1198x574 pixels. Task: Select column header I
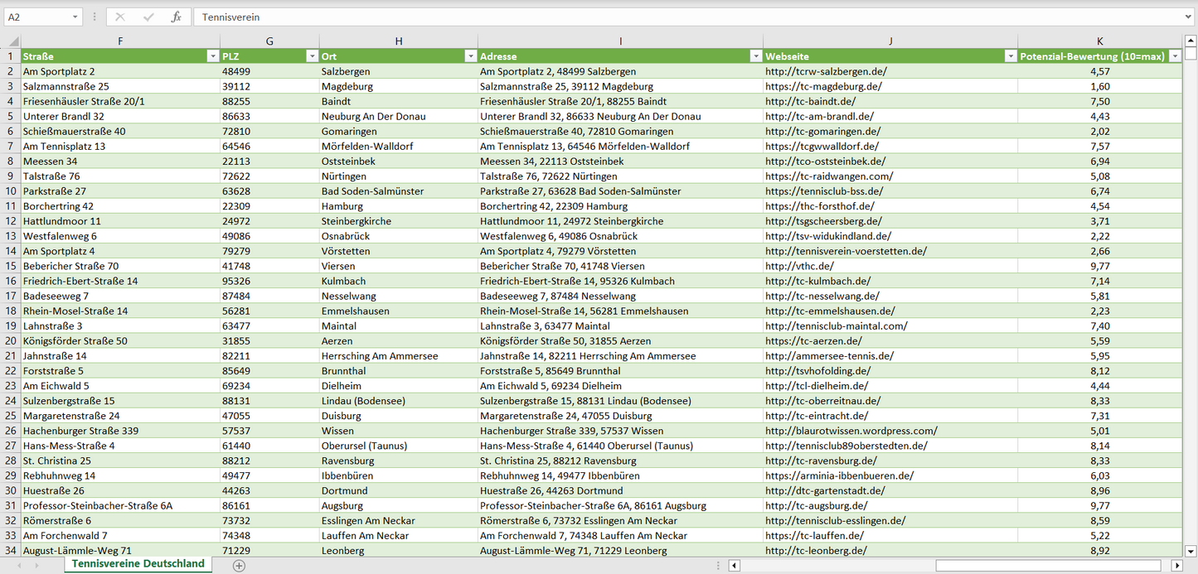click(x=620, y=41)
